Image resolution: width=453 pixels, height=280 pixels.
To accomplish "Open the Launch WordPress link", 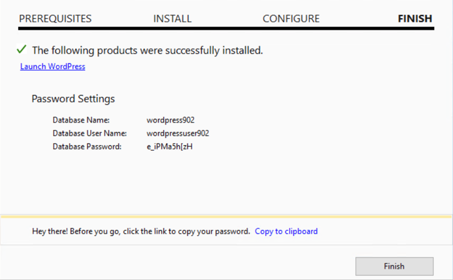I will 52,66.
